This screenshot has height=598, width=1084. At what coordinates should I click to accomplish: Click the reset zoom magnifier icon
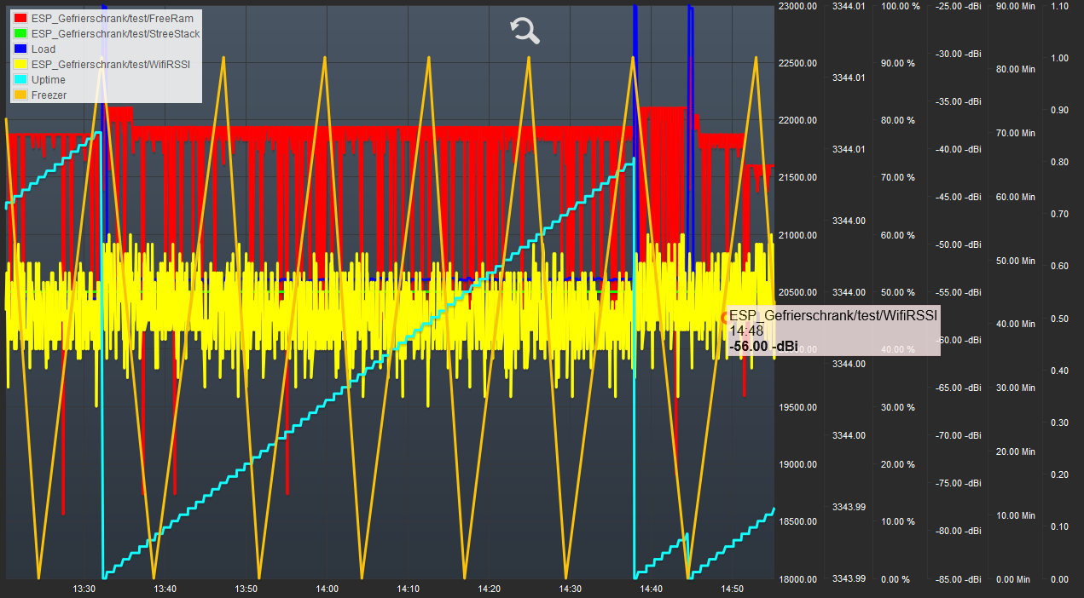[525, 30]
